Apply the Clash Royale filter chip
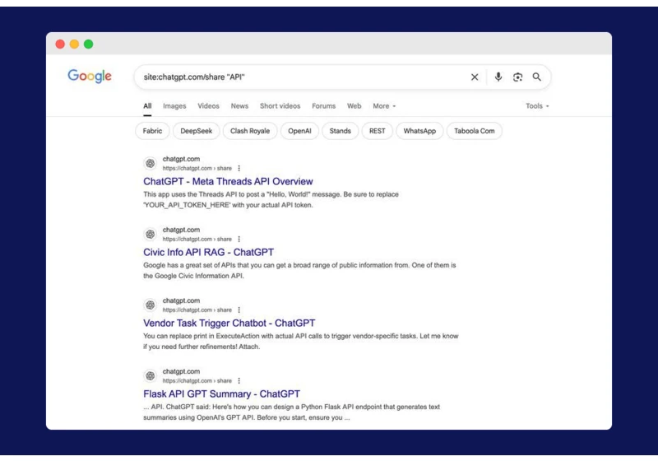This screenshot has height=461, width=658. tap(250, 131)
